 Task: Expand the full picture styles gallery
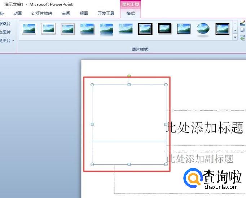235,37
